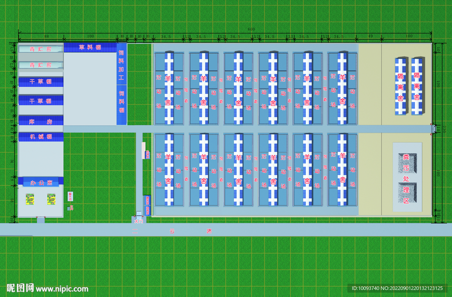Select the right 隔离舍 isolation building
The image size is (452, 297).
coord(417,86)
